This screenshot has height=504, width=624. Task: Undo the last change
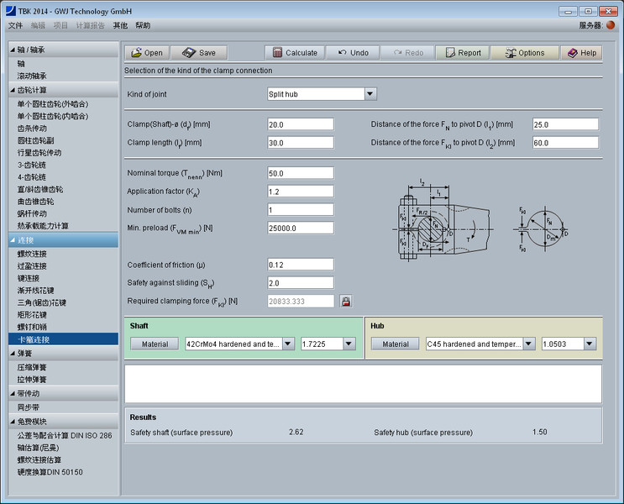353,52
